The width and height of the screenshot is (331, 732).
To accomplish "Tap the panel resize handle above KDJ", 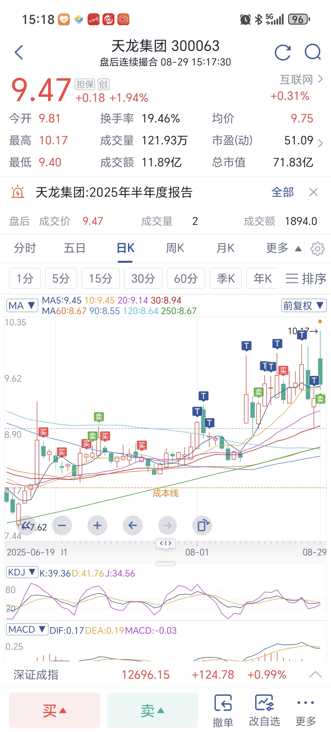I will pyautogui.click(x=165, y=564).
